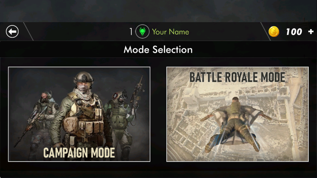Click the Mode Selection heading
The width and height of the screenshot is (317, 178).
point(158,50)
